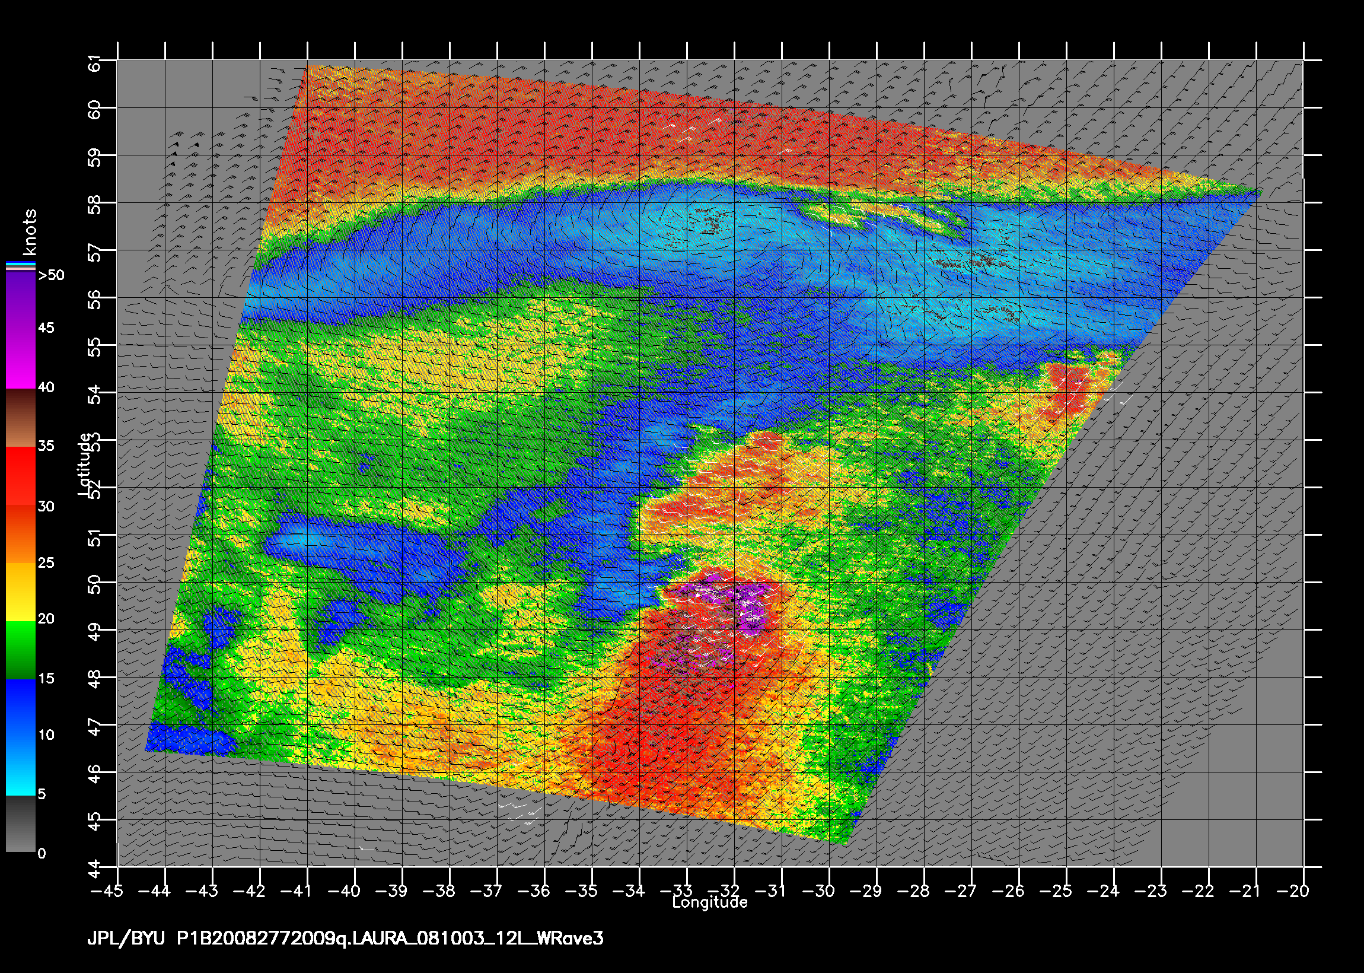
Task: Click the '−38' longitude tick label
Action: pos(439,891)
